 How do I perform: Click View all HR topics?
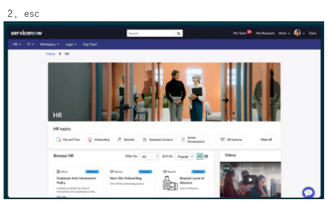pos(266,140)
